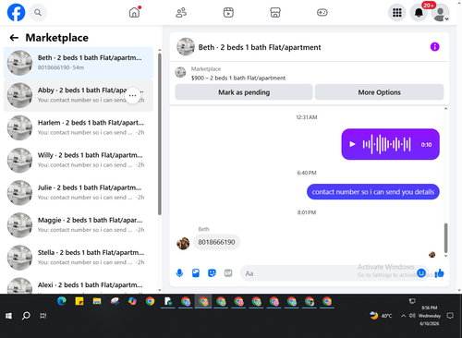The image size is (462, 338).
Task: Open the Facebook logo home link
Action: [x=16, y=12]
